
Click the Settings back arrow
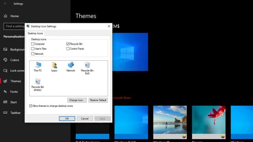[x=5, y=4]
